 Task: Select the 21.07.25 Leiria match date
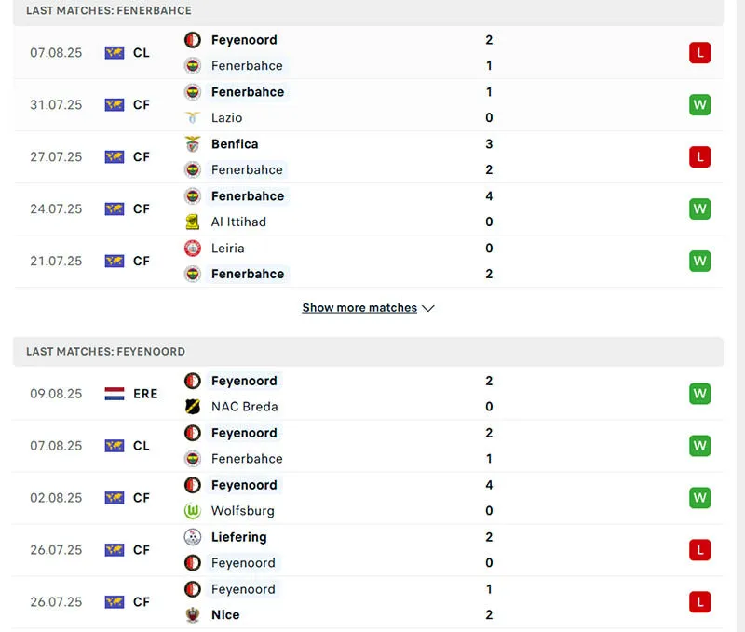[56, 262]
